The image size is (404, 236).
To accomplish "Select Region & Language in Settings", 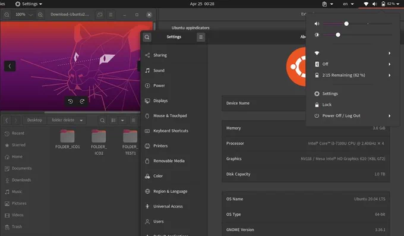I will 174,191.
